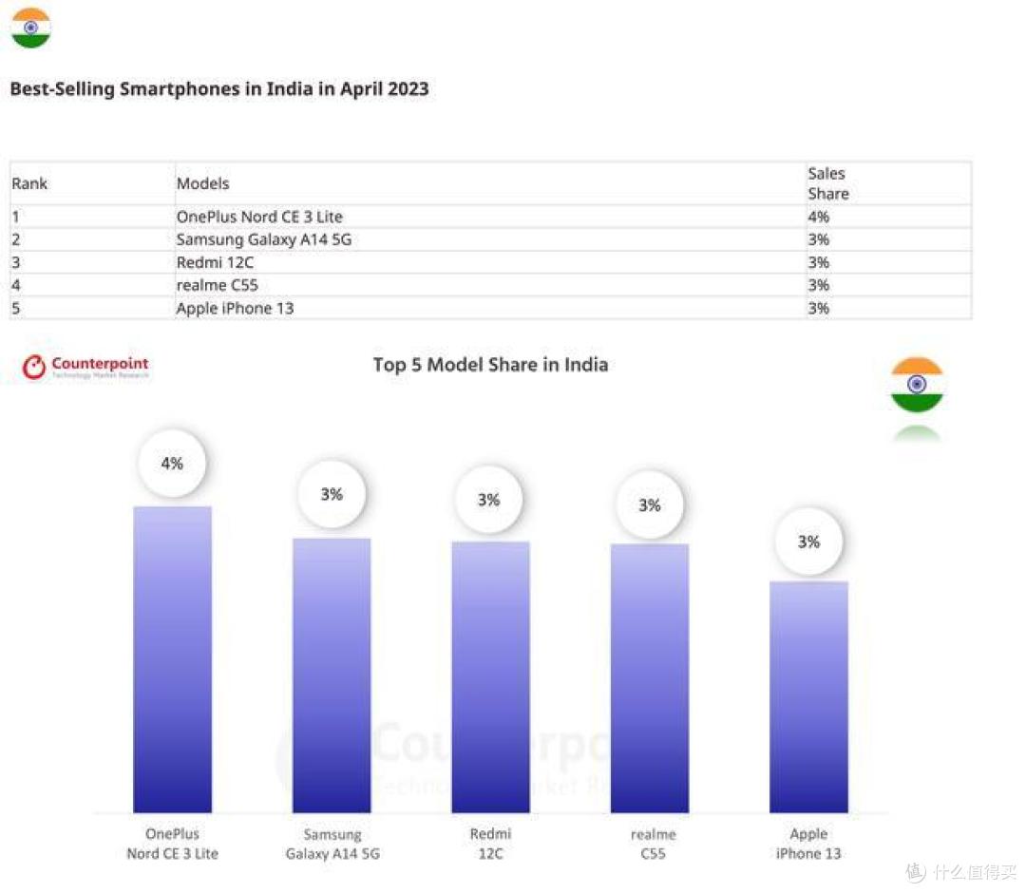Click the '4%' bubble above the OnePlus bar
Image resolution: width=1026 pixels, height=893 pixels.
click(x=172, y=464)
